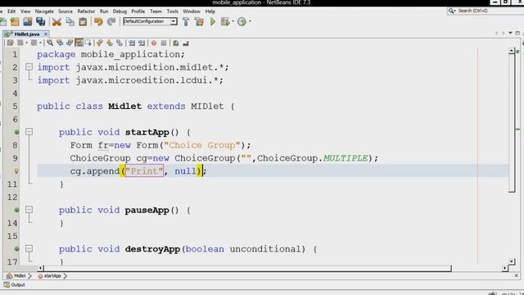Viewport: 524px width, 295px height.
Task: Click the Comment icon in editor toolbar
Action: 176,43
